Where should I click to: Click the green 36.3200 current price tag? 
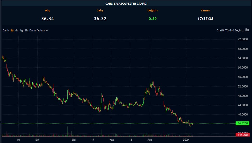(x=243, y=124)
